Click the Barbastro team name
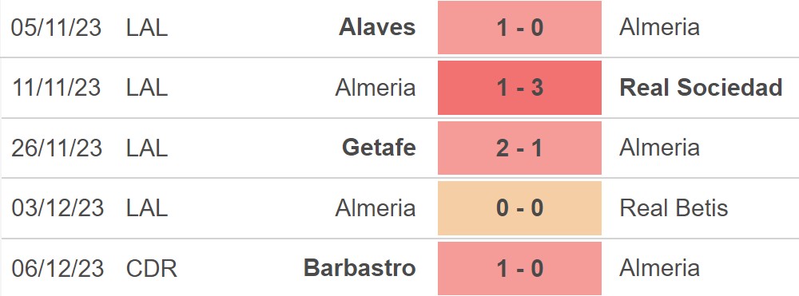Viewport: 799px width, 296px height. pos(360,268)
